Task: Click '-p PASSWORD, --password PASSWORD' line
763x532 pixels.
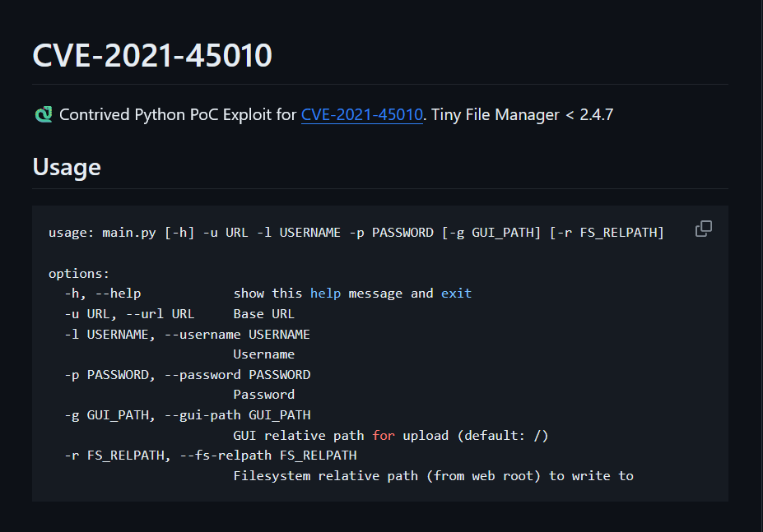Action: pyautogui.click(x=188, y=375)
